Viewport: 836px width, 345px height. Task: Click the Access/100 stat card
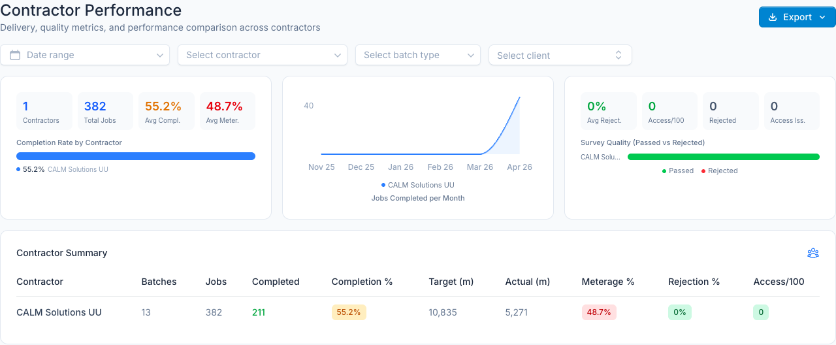pyautogui.click(x=669, y=111)
